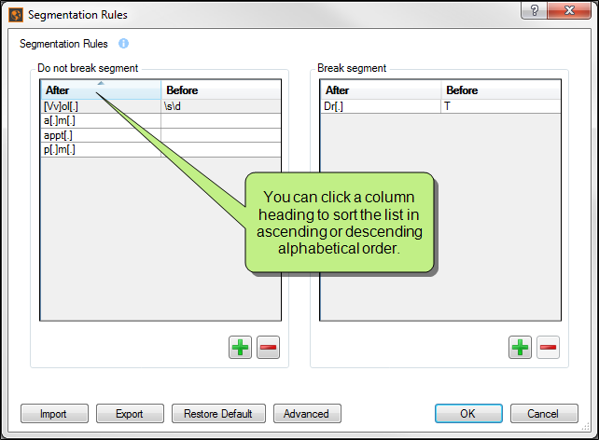
Task: Select the p[.]m[.] rule
Action: tap(101, 149)
